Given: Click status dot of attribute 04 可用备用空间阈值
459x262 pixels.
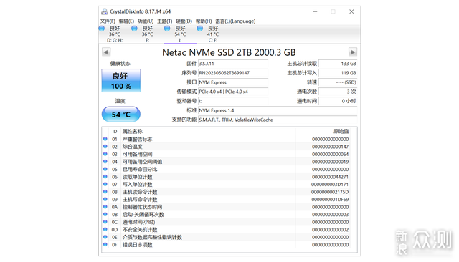Looking at the screenshot, I should pos(105,162).
